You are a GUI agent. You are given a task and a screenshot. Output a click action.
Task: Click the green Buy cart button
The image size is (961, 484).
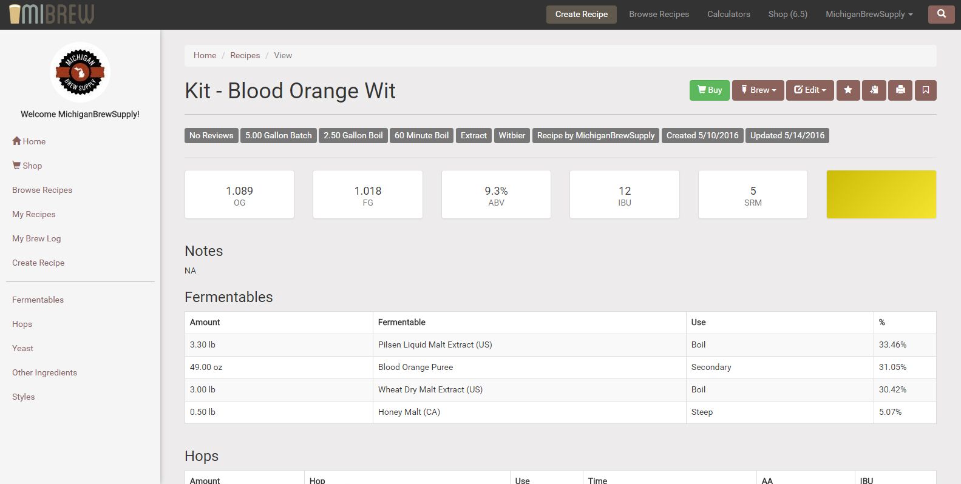click(709, 90)
